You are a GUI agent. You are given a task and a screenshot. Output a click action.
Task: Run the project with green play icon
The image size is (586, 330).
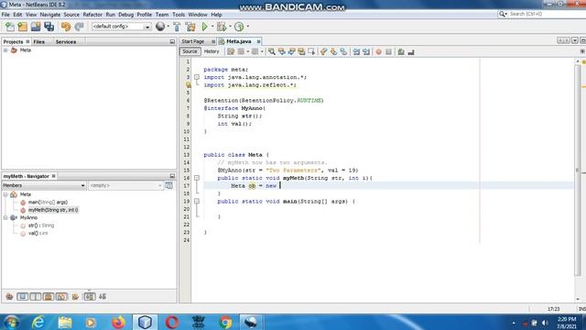click(205, 27)
